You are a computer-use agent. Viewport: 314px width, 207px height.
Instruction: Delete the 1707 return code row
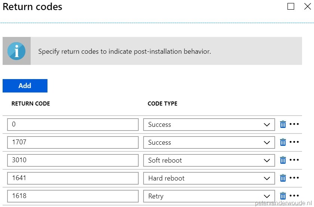(283, 142)
